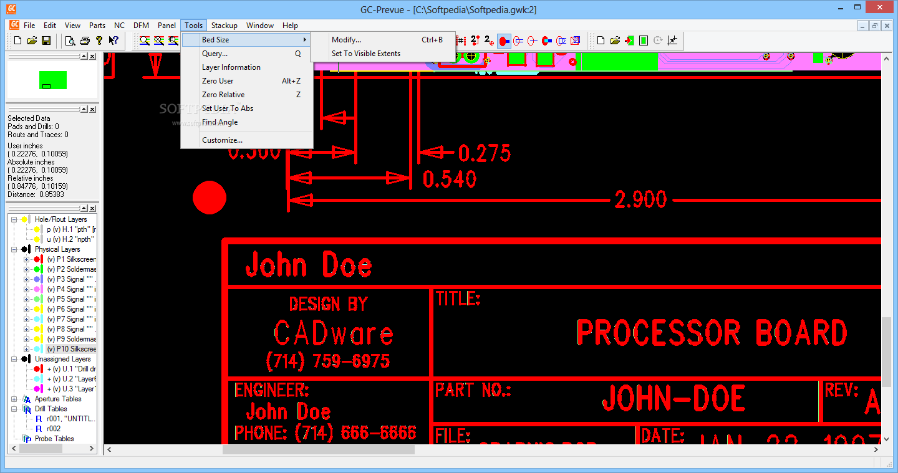Choose Query... from the Tools menu
Viewport: 898px width, 473px height.
pyautogui.click(x=247, y=54)
